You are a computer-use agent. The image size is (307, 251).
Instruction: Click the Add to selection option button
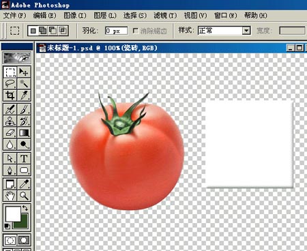click(x=43, y=31)
